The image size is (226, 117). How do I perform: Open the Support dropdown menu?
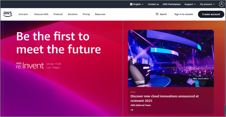(190, 4)
